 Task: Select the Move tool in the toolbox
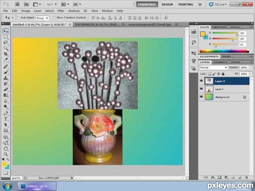point(6,31)
